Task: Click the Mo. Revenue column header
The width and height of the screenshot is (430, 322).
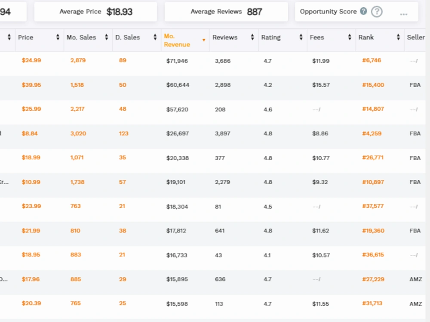Action: (177, 40)
